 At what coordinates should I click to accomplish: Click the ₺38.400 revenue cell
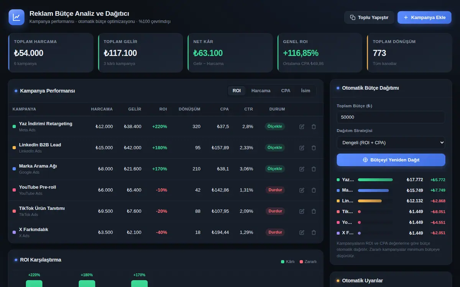[133, 127]
